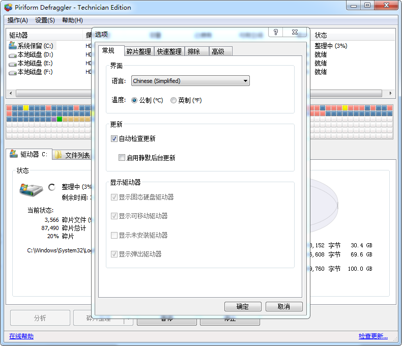
Task: Click the 驱动器 C: tab drive icon
Action: point(14,154)
